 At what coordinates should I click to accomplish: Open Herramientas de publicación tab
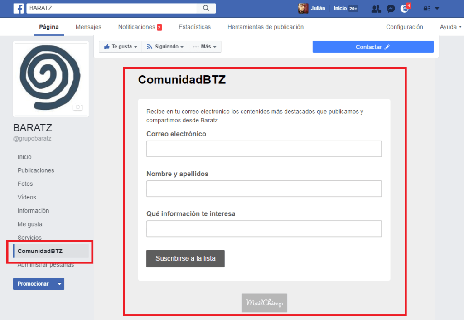(266, 27)
